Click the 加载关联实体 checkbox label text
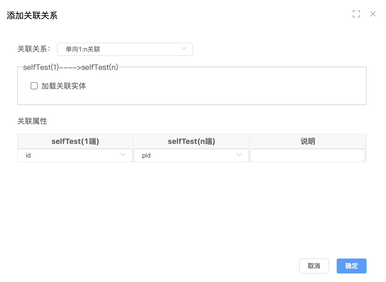Image resolution: width=386 pixels, height=282 pixels. (63, 86)
